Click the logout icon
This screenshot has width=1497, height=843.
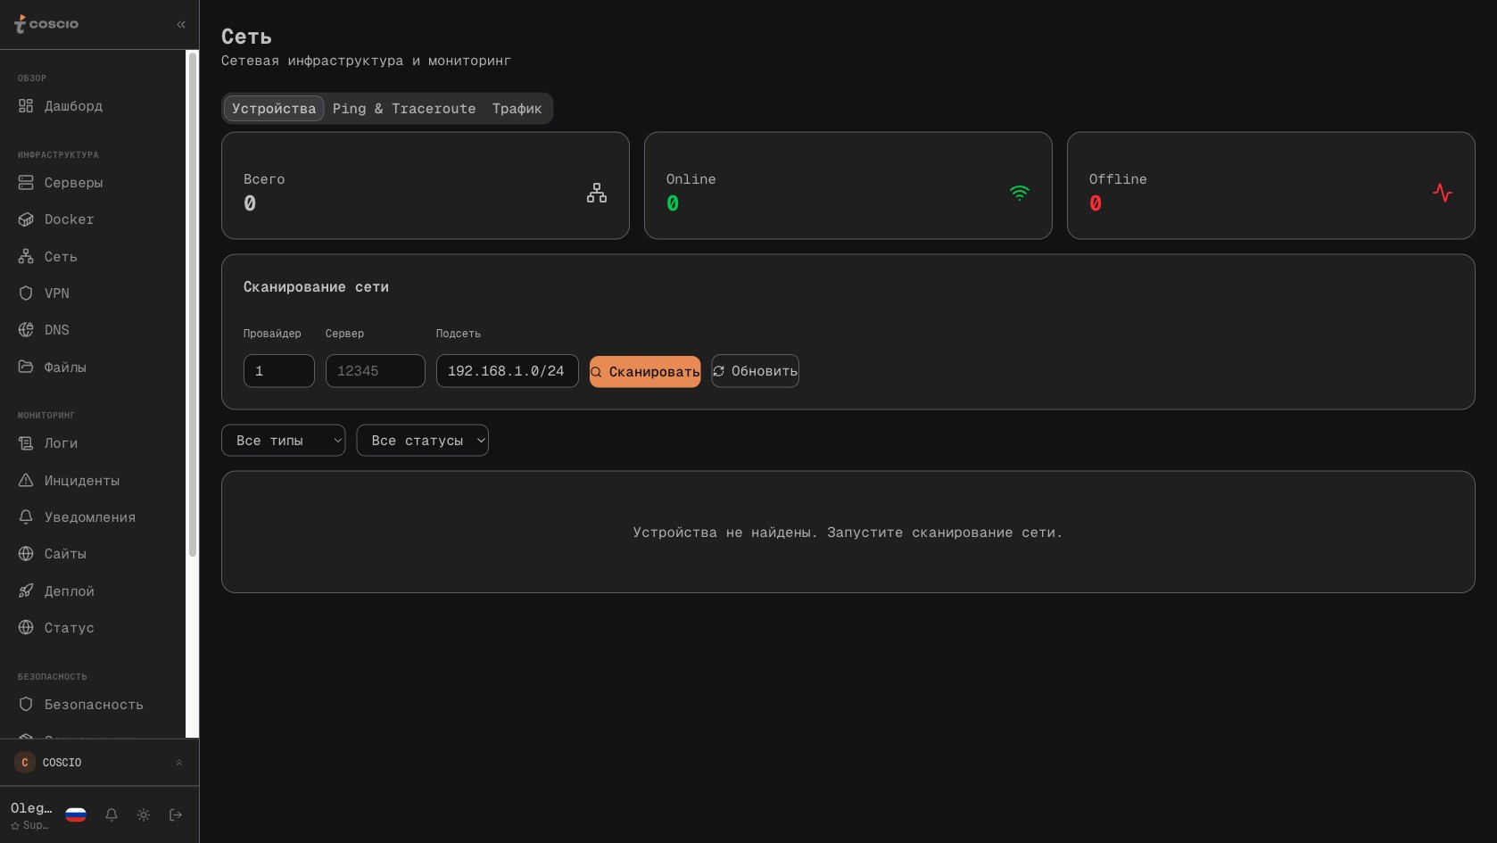click(176, 814)
